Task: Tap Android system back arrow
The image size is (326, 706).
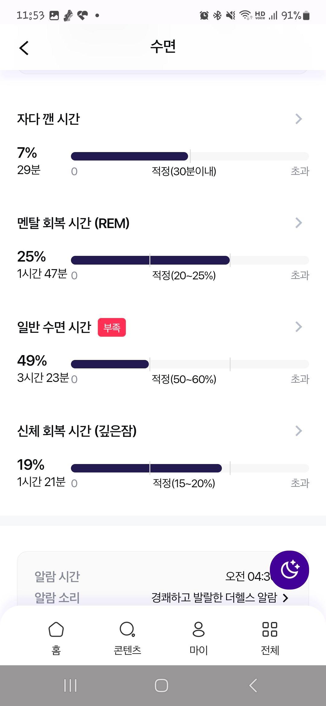Action: click(x=253, y=685)
